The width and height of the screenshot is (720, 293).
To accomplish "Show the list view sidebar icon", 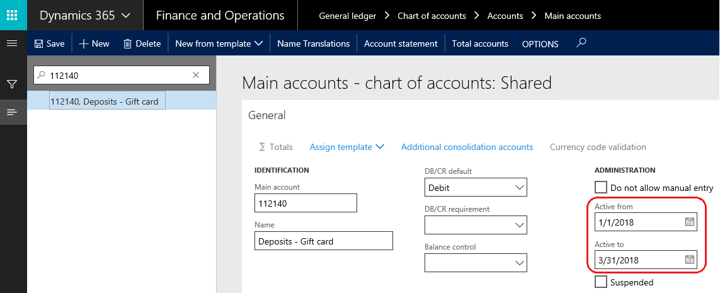I will [x=13, y=112].
